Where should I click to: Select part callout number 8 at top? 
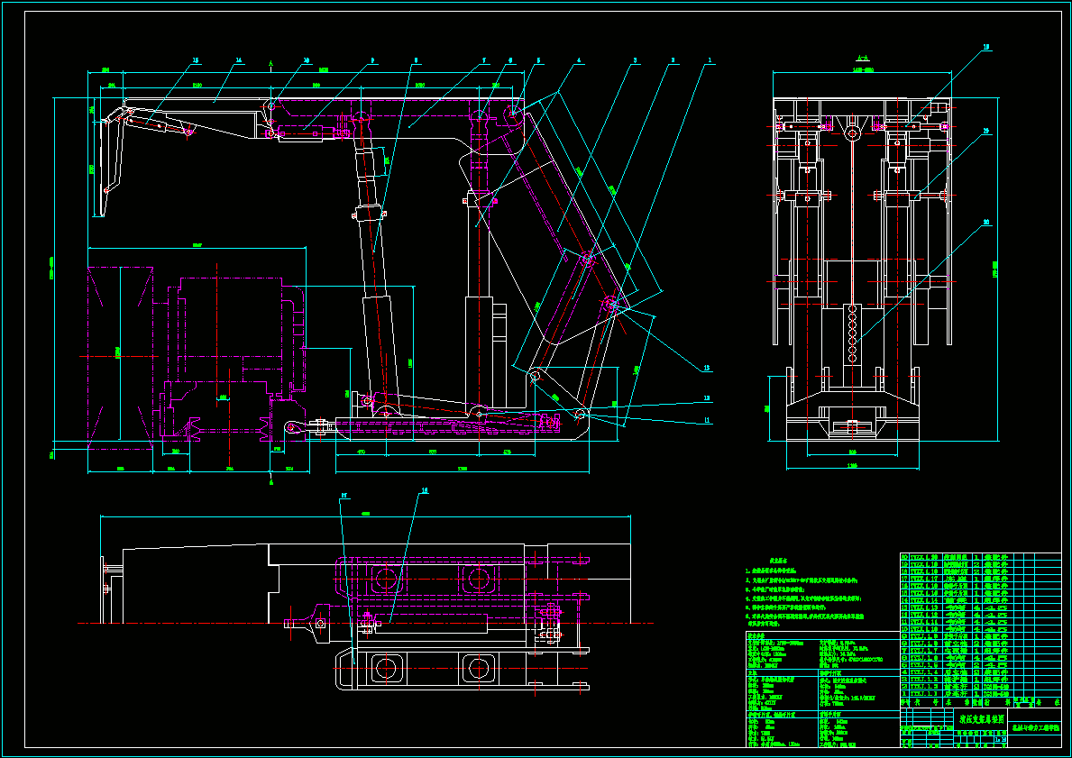click(415, 60)
